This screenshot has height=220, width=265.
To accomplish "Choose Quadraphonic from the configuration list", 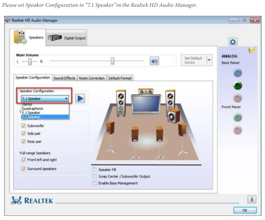I will (x=45, y=108).
